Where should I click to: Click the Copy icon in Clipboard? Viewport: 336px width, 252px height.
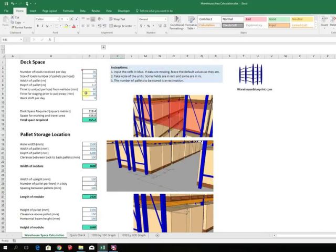click(18, 23)
